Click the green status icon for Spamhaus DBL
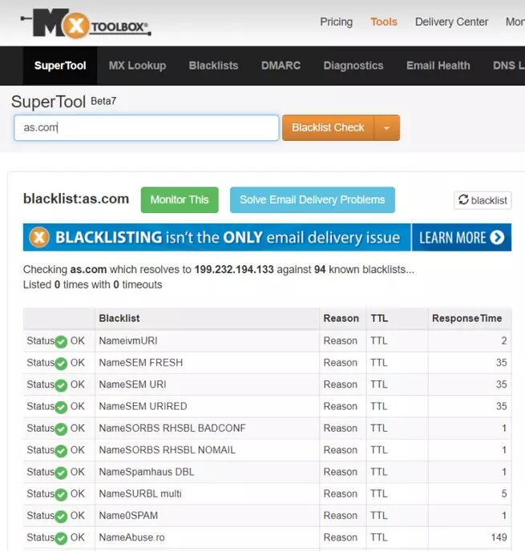The height and width of the screenshot is (551, 525). [61, 473]
